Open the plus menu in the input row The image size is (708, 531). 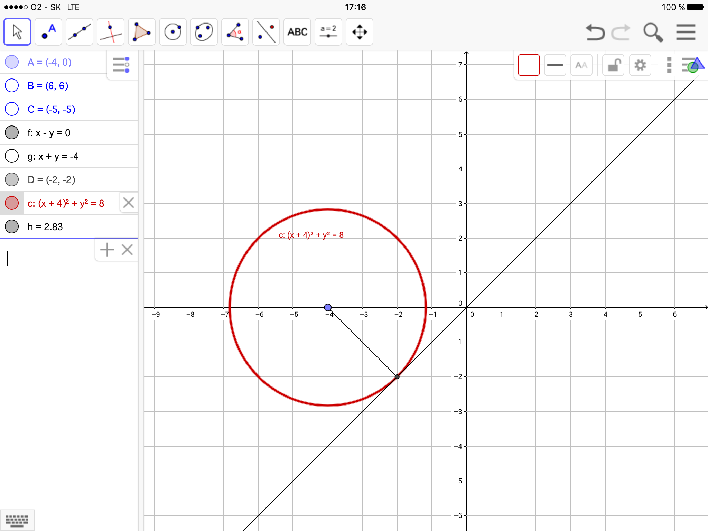107,250
